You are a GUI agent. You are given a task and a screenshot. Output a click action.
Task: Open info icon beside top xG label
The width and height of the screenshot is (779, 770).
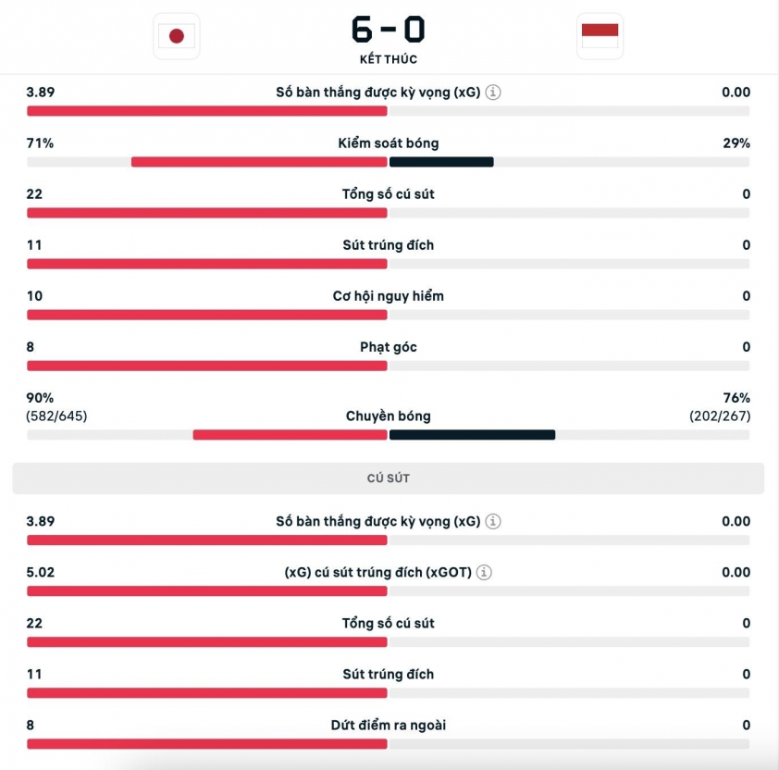pyautogui.click(x=493, y=92)
